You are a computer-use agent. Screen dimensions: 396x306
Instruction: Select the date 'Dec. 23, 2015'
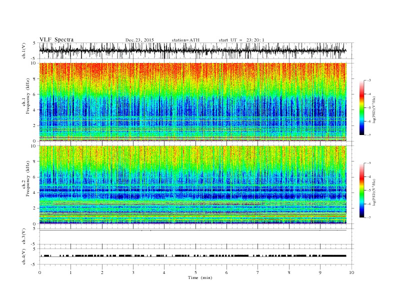point(139,40)
